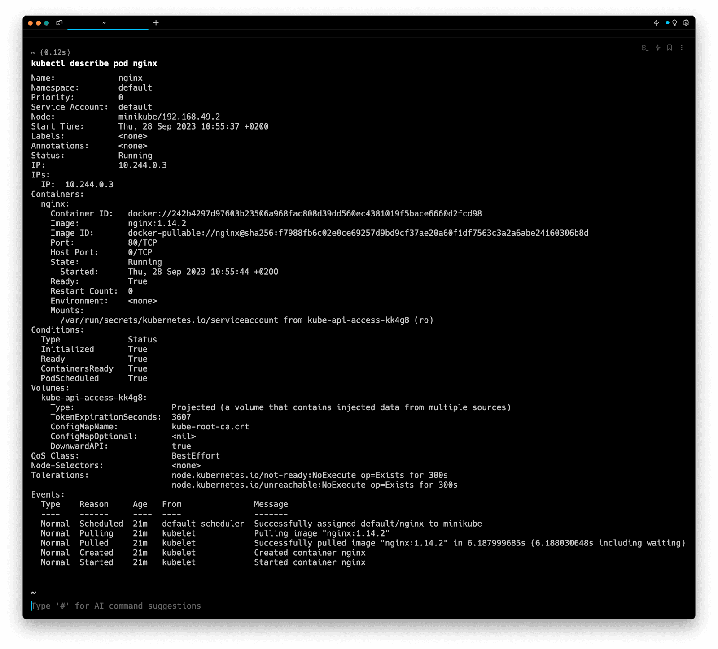Image resolution: width=718 pixels, height=649 pixels.
Task: Click the docker:// Container ID value
Action: [x=305, y=214]
